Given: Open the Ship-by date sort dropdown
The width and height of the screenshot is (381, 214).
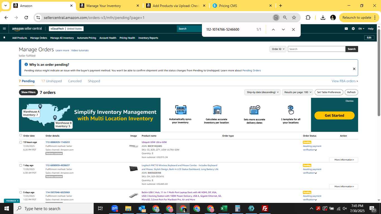Looking at the screenshot, I should [262, 92].
